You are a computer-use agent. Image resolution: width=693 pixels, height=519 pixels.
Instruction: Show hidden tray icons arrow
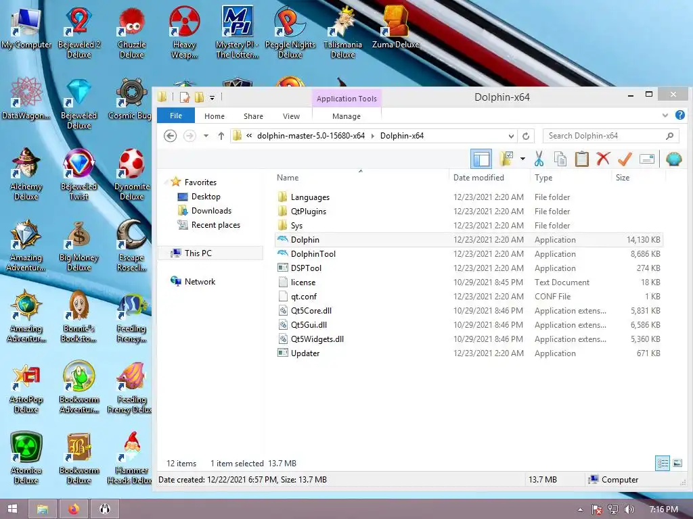coord(580,510)
